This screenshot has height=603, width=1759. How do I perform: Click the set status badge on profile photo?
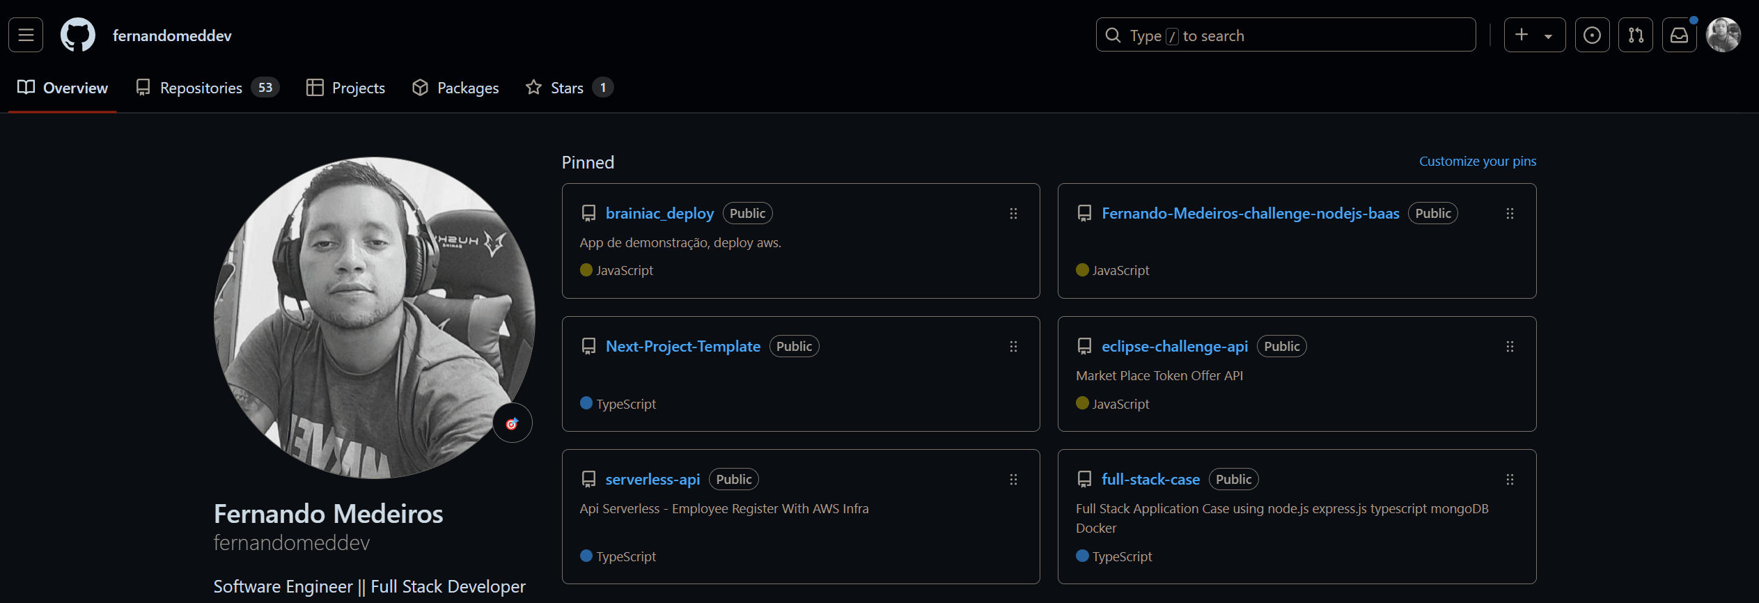(512, 423)
